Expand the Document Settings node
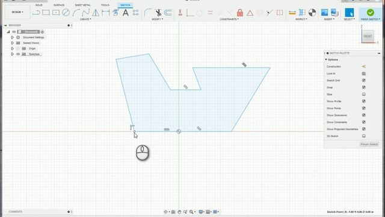The width and height of the screenshot is (385, 217). click(12, 37)
